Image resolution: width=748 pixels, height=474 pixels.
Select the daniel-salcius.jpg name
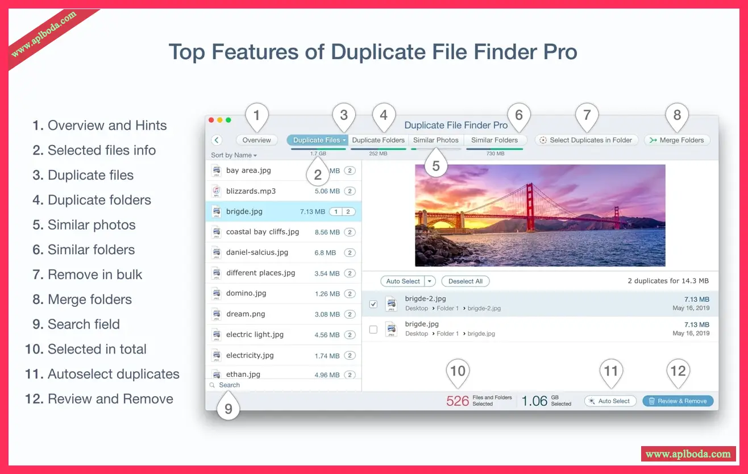pyautogui.click(x=257, y=252)
